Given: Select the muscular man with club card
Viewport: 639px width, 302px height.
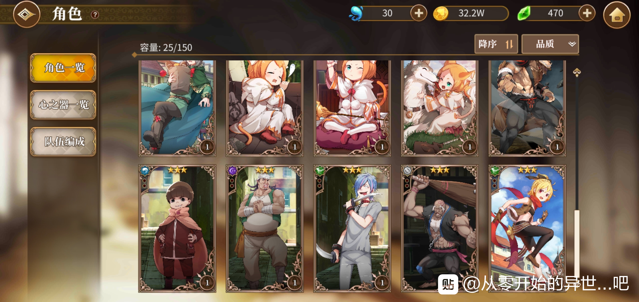Looking at the screenshot, I should pyautogui.click(x=439, y=228).
